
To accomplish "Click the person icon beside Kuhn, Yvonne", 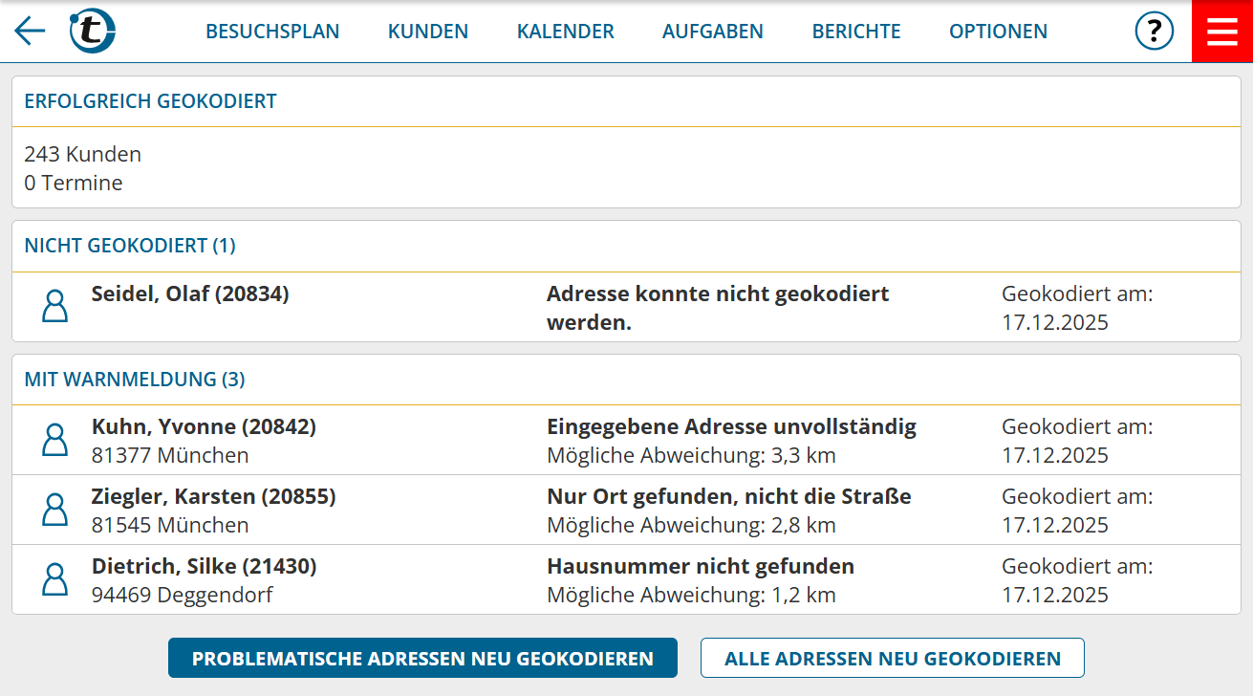I will pyautogui.click(x=54, y=439).
